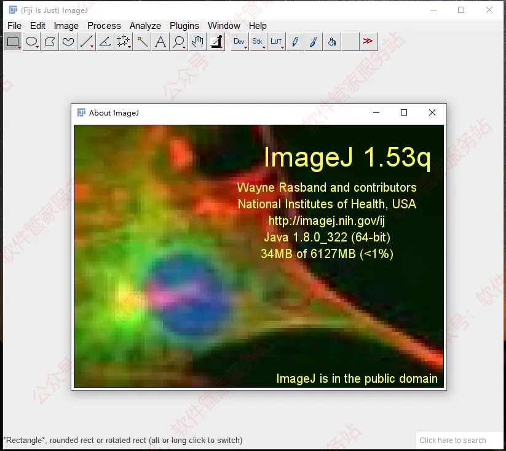Select the Magnifying glass tool
506x451 pixels.
(179, 42)
